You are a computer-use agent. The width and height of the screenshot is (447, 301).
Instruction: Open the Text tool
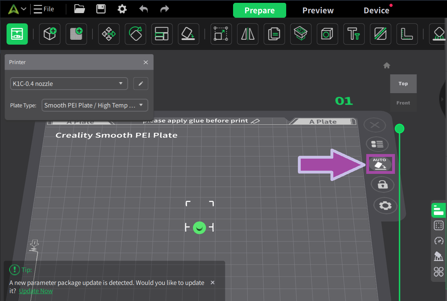[354, 34]
